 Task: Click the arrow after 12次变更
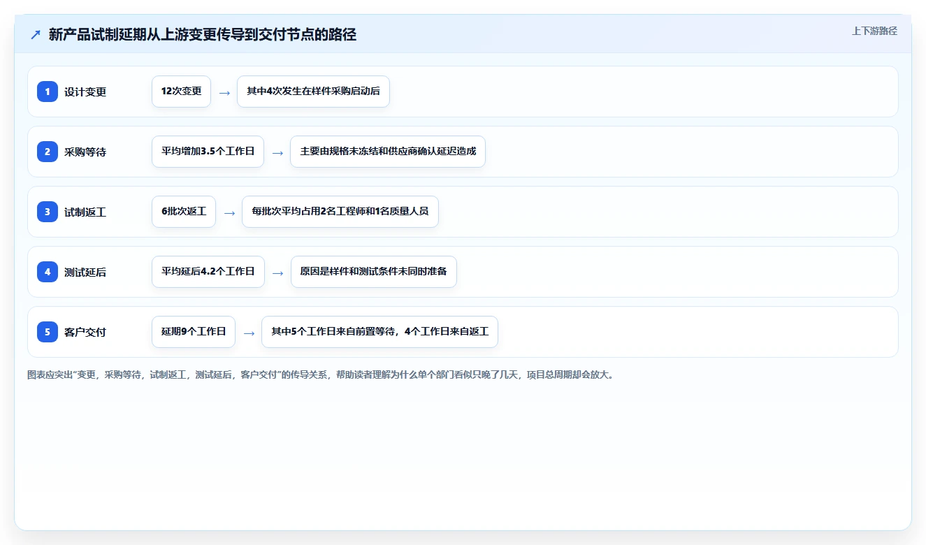(224, 92)
